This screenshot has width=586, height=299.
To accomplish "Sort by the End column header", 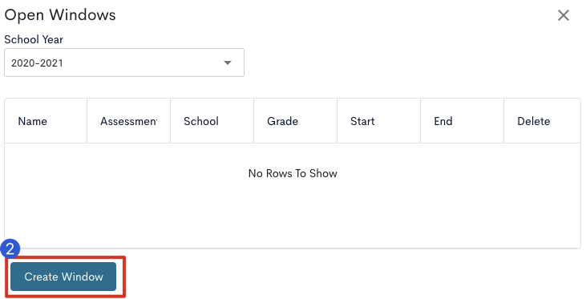I will coord(443,121).
